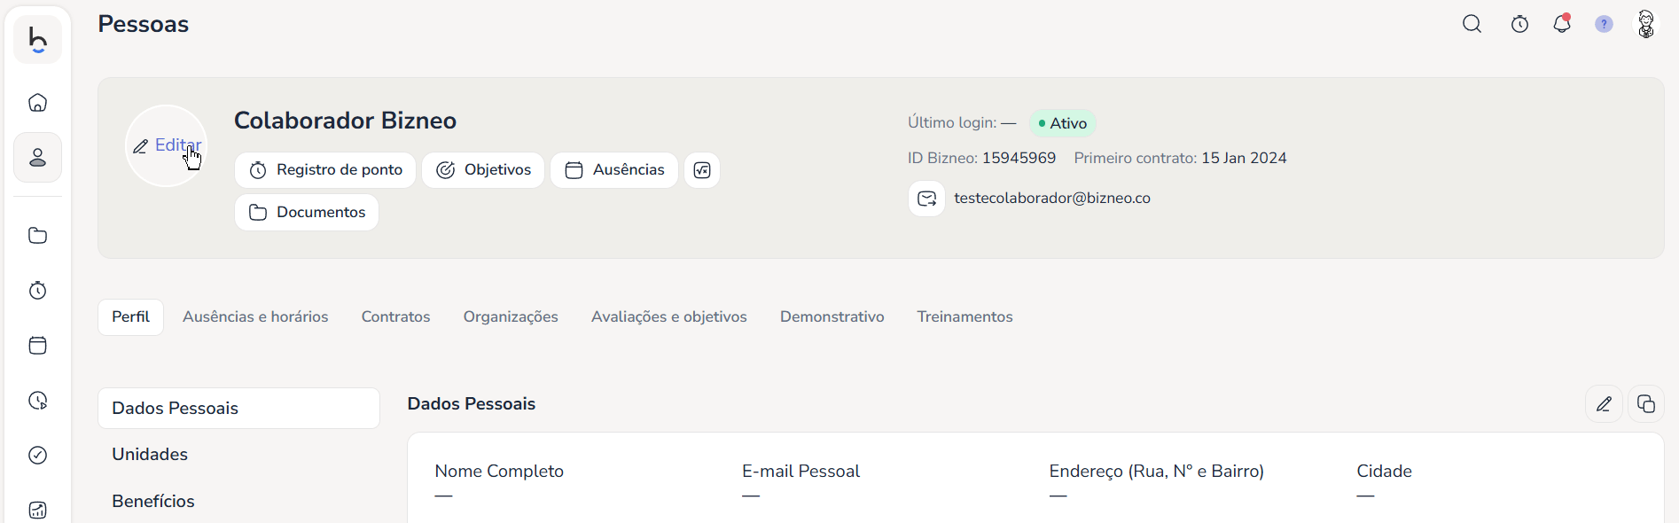Viewport: 1679px width, 523px height.
Task: Click the copy icon beside Dados Pessoais
Action: (x=1646, y=404)
